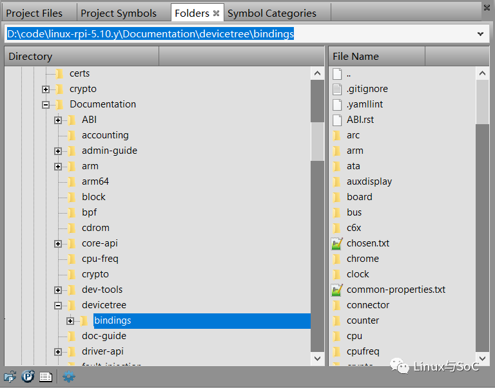Select the arm folder in file list

pyautogui.click(x=355, y=151)
